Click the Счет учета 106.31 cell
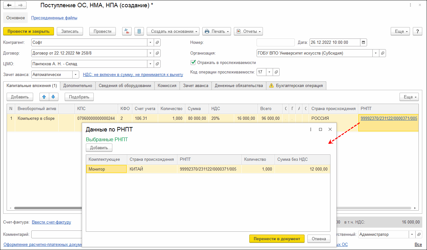The width and height of the screenshot is (427, 250). (x=145, y=119)
